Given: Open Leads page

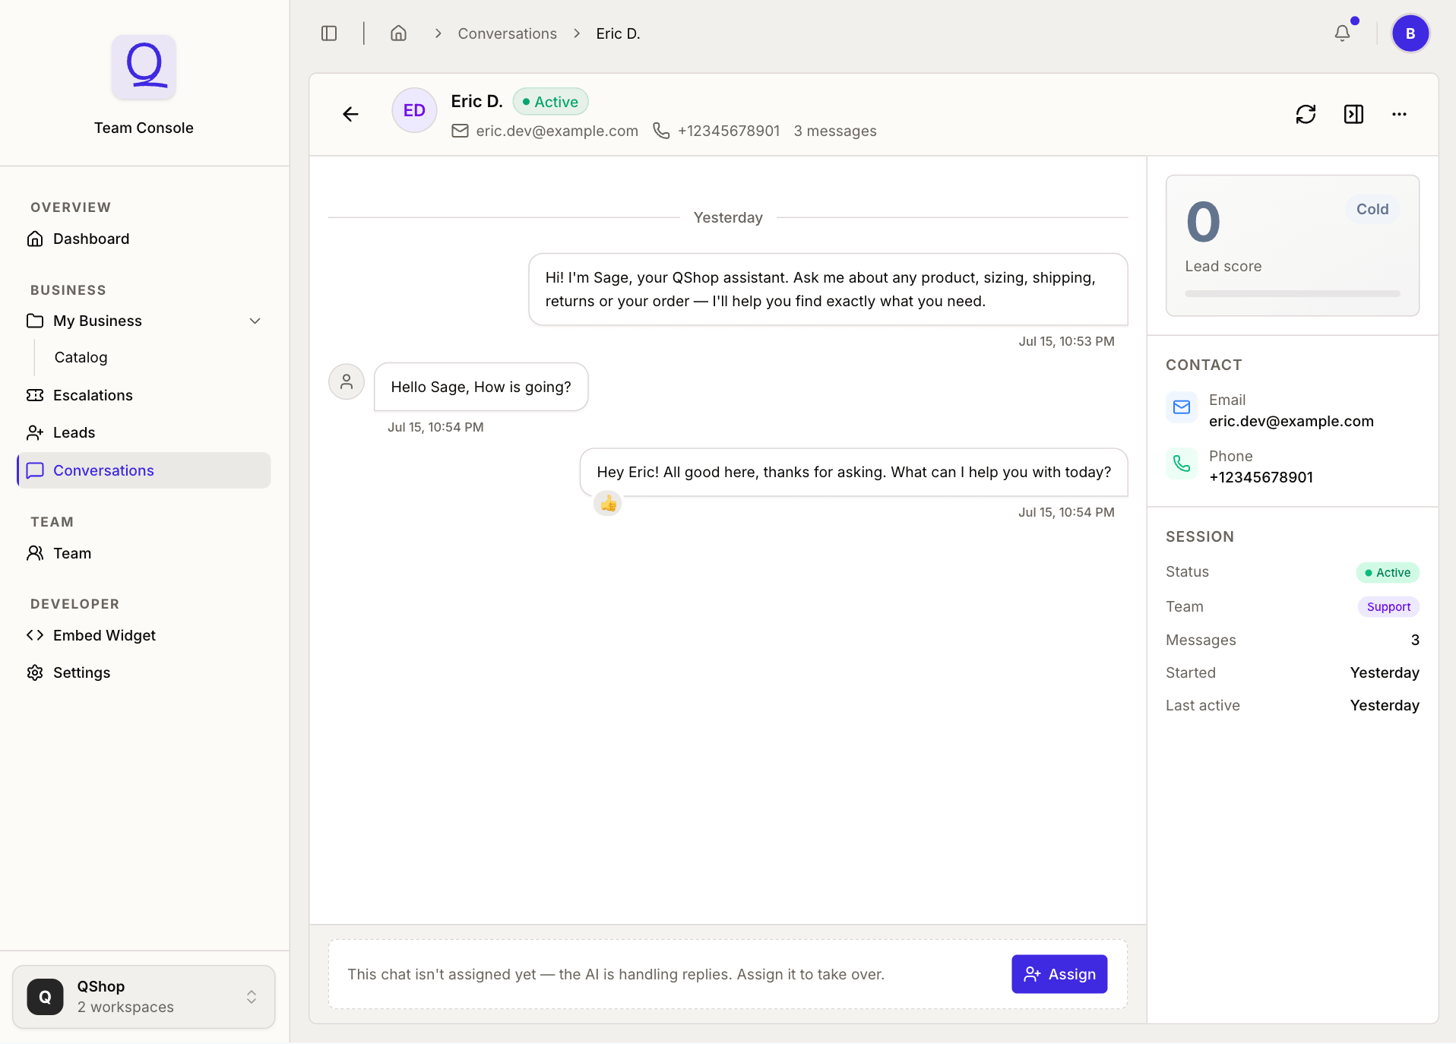Looking at the screenshot, I should click(144, 432).
